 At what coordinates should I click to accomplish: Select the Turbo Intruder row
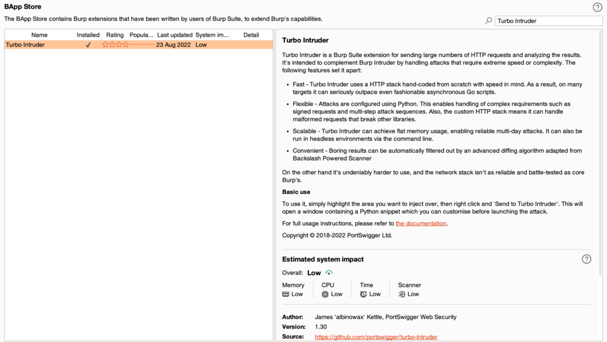(139, 45)
